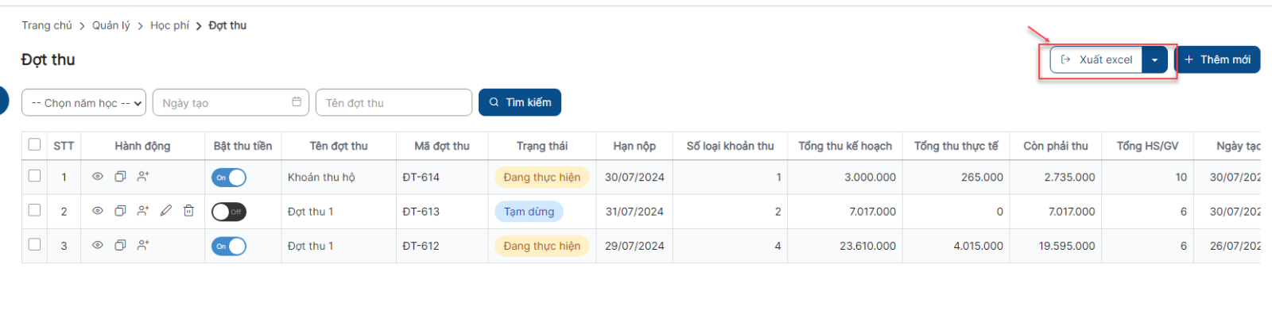
Task: Open calendar icon in Ngày tạo field
Action: (x=297, y=101)
